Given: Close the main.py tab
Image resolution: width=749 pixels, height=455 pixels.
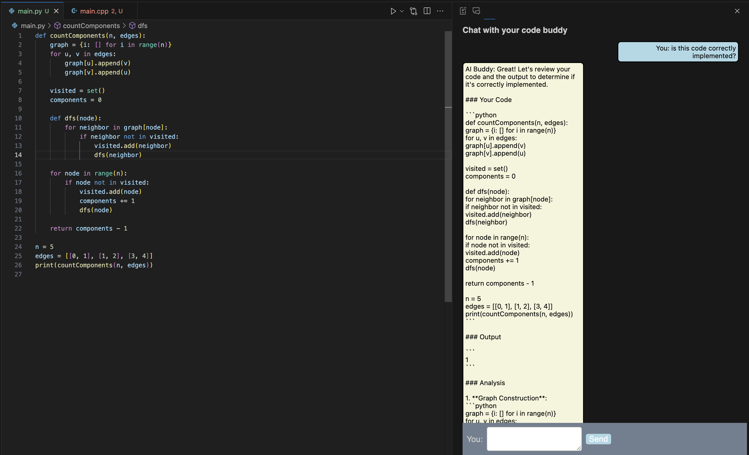Looking at the screenshot, I should 56,11.
